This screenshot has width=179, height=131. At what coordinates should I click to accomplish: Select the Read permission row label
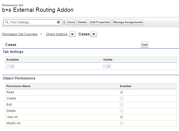coord(10,92)
